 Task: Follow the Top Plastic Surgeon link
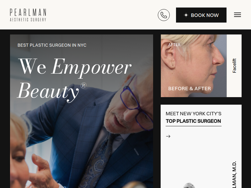[193, 121]
